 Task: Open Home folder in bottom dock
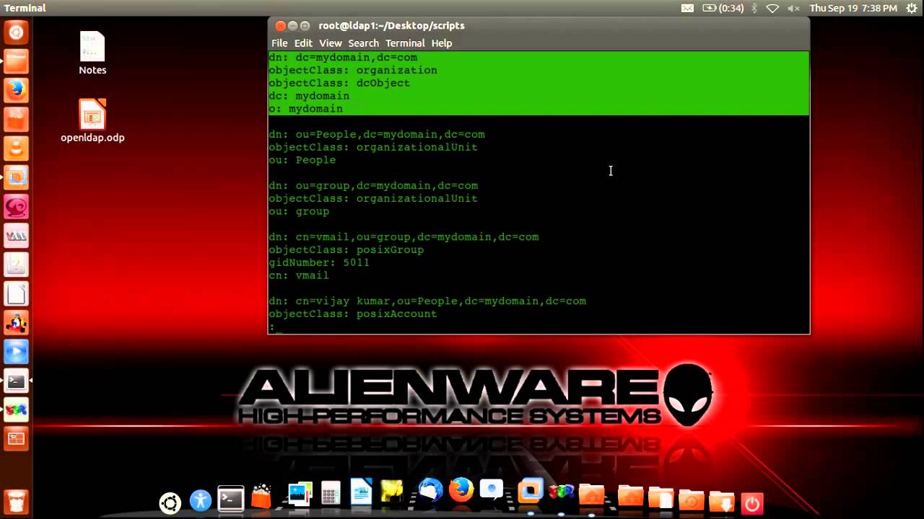pyautogui.click(x=592, y=495)
